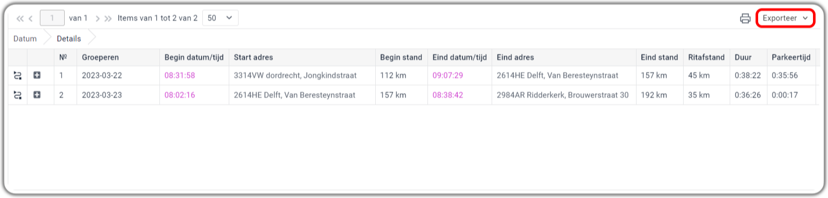Screen dimensions: 828x198
Task: Open begin time 08:31:58 link
Action: [x=180, y=75]
